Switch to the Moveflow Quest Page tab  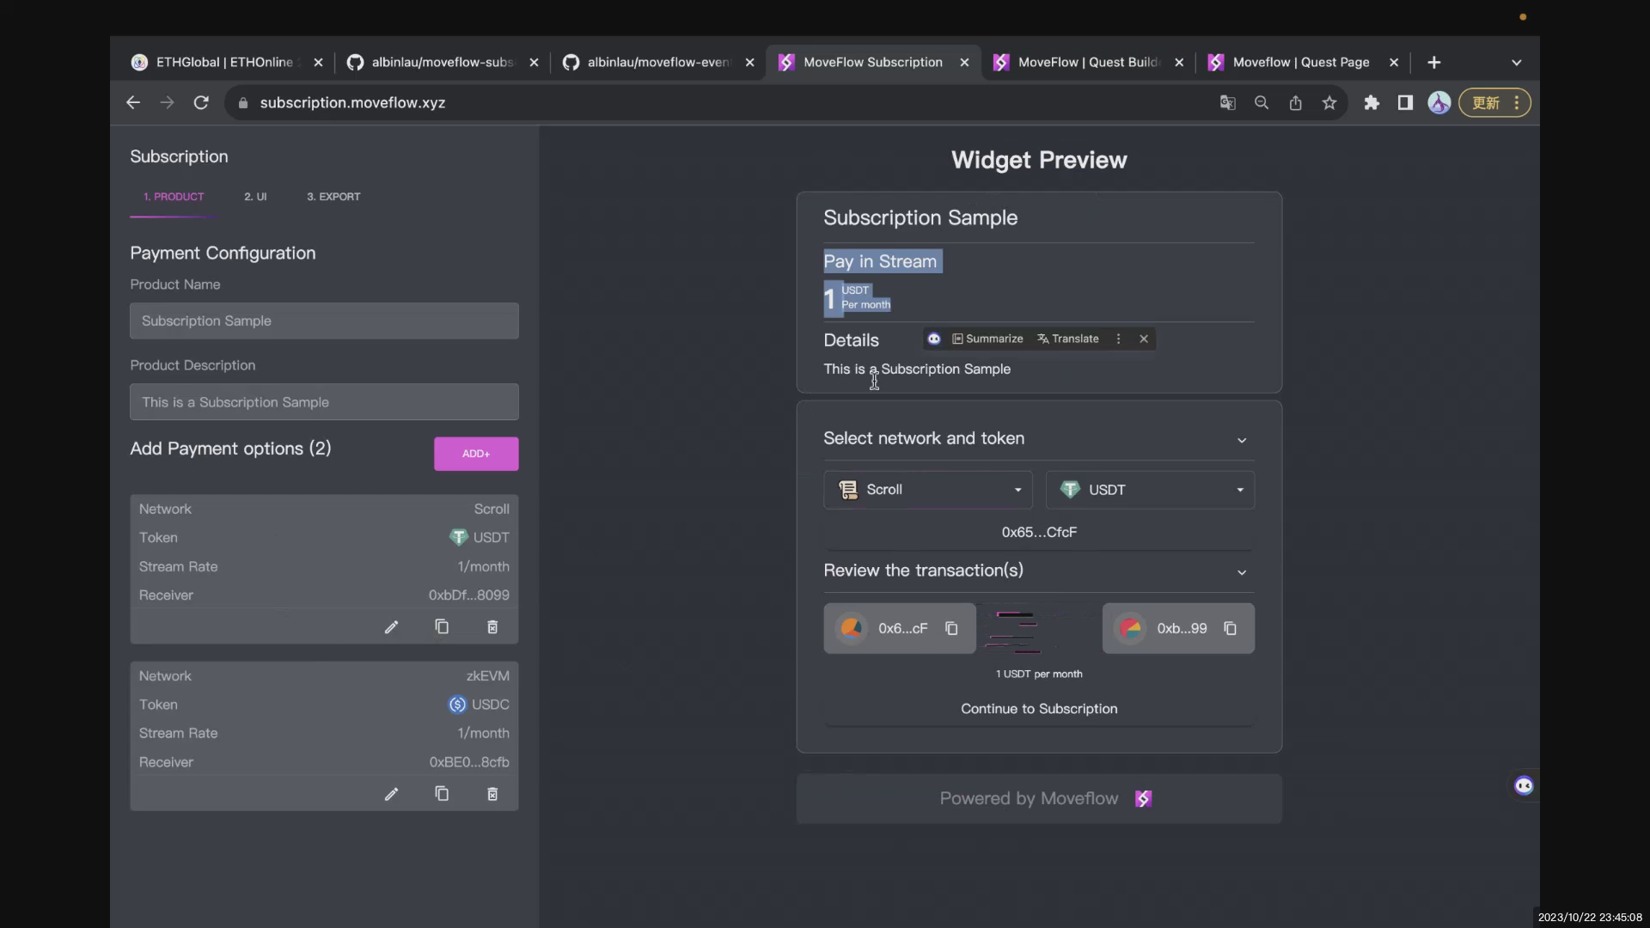coord(1301,63)
